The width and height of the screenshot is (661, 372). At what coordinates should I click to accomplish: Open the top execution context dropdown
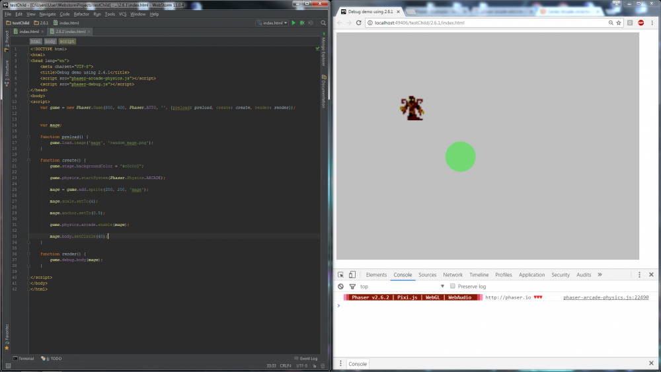coord(402,287)
